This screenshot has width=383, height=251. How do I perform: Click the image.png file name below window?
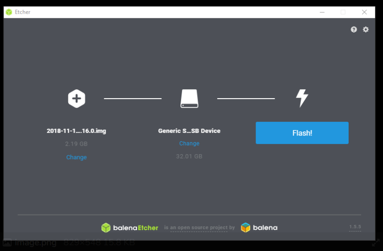point(36,243)
